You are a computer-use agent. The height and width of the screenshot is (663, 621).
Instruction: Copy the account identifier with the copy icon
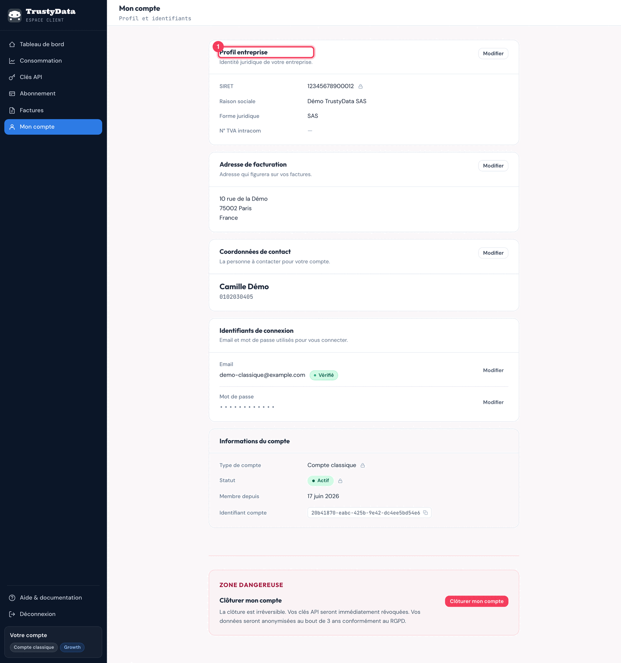point(426,513)
